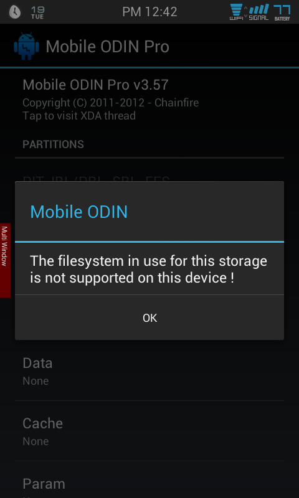Tap the Battery 77 indicator
This screenshot has width=299, height=498.
[282, 12]
